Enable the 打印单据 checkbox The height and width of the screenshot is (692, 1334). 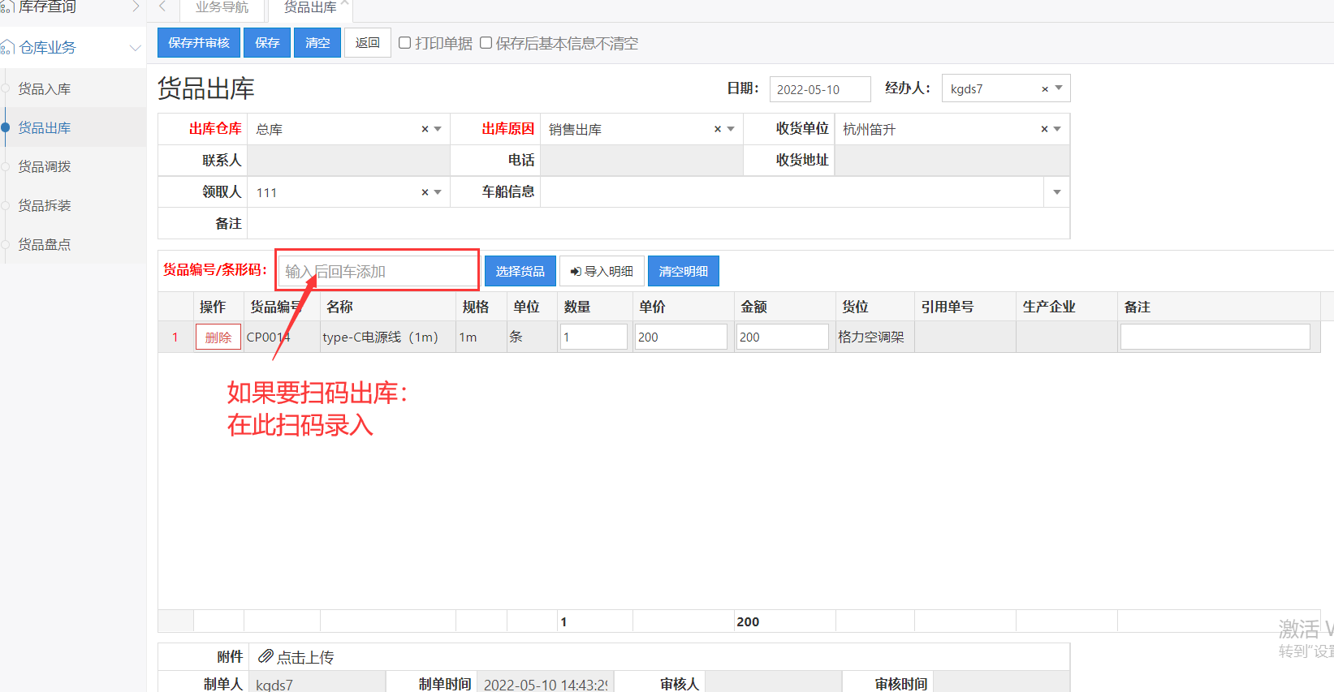(404, 43)
